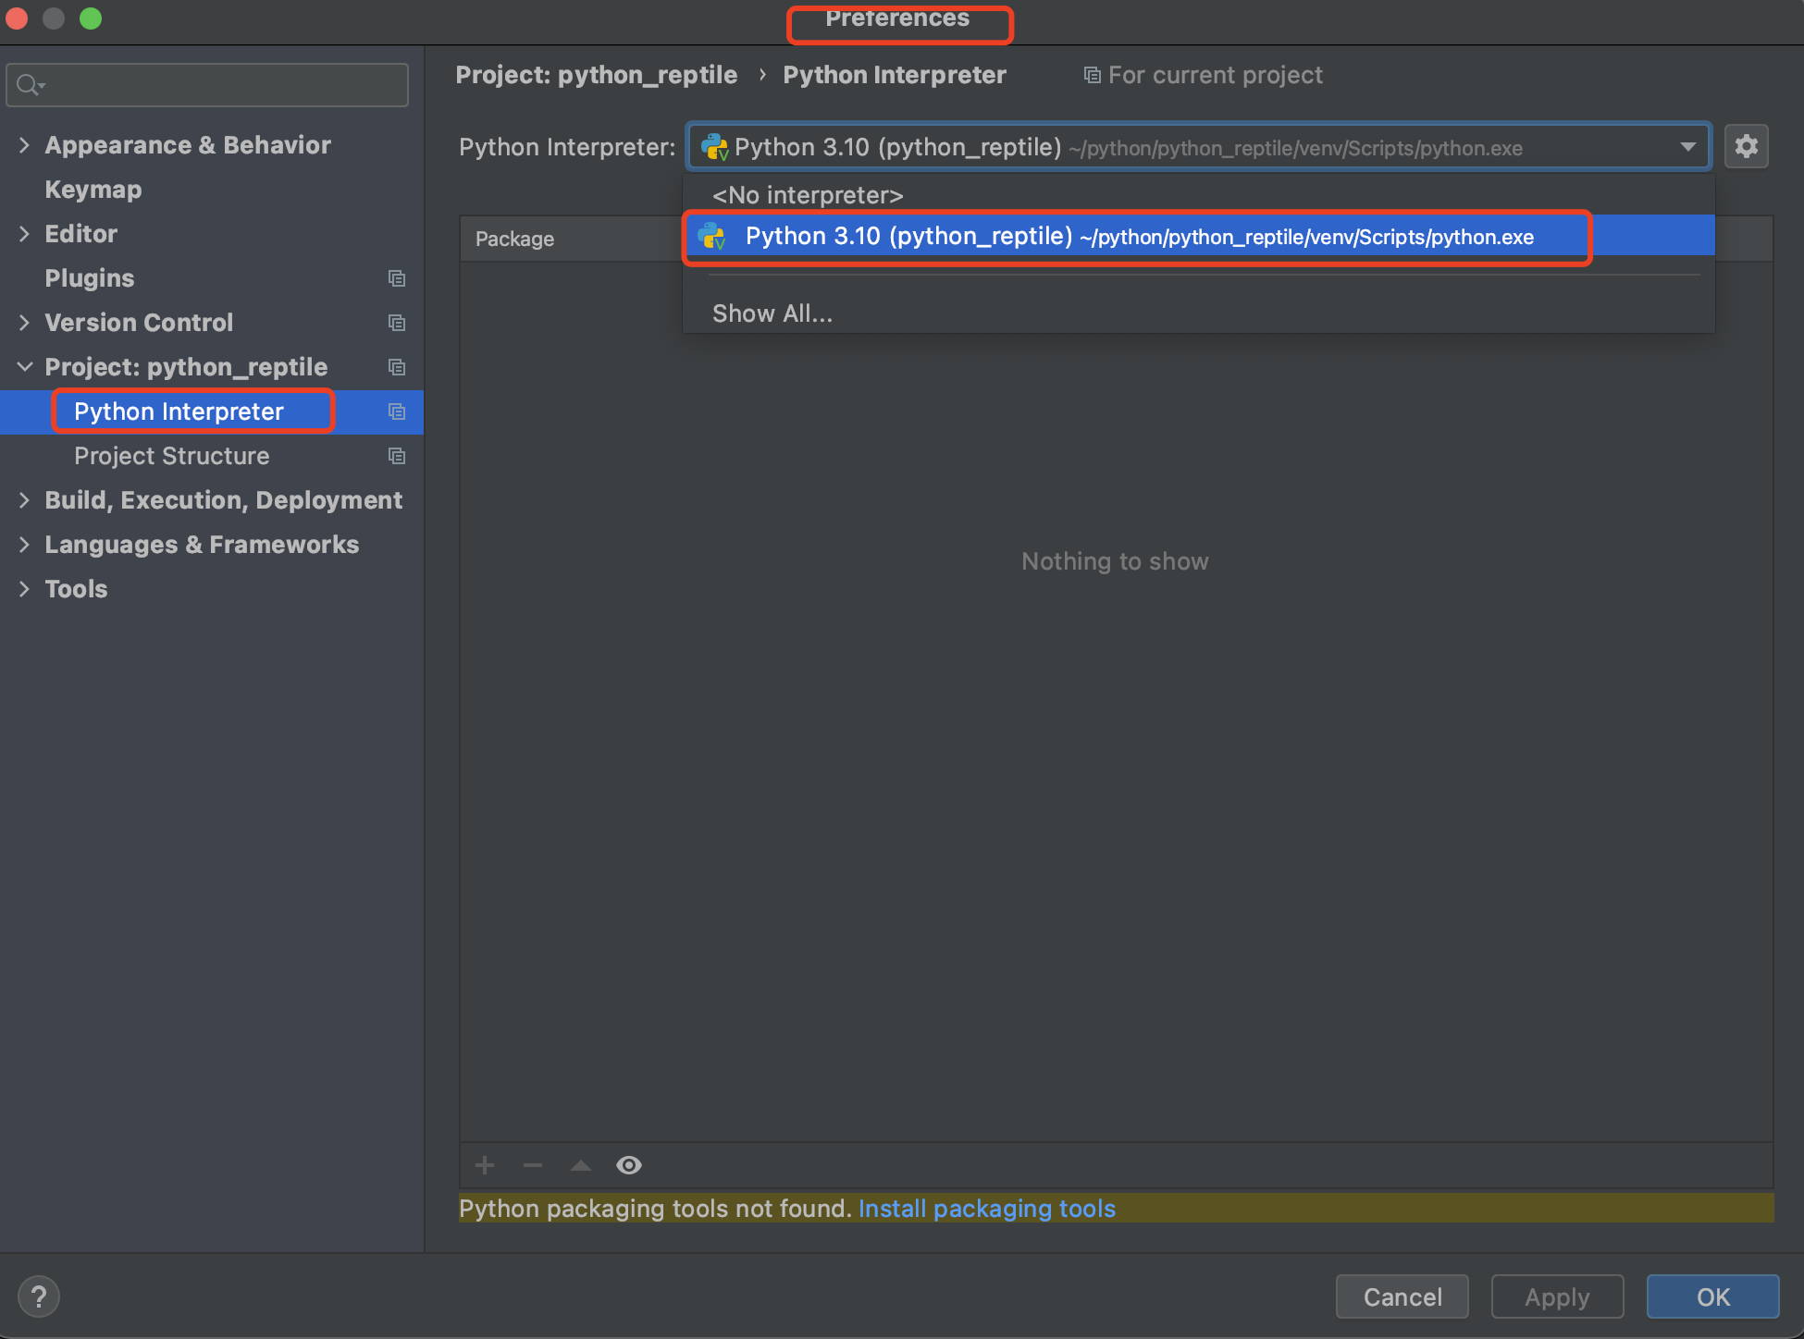Click project-level icon beside Project Structure
1804x1339 pixels.
pos(397,456)
